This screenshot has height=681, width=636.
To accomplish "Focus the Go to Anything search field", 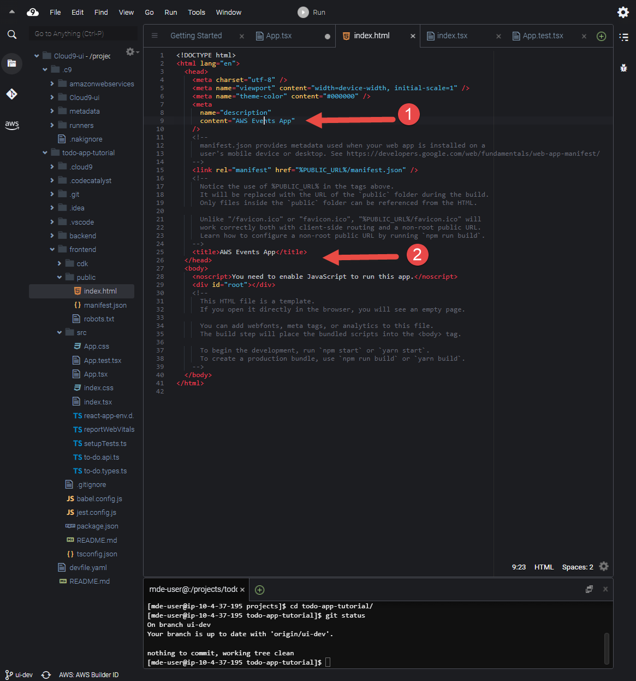I will [83, 34].
